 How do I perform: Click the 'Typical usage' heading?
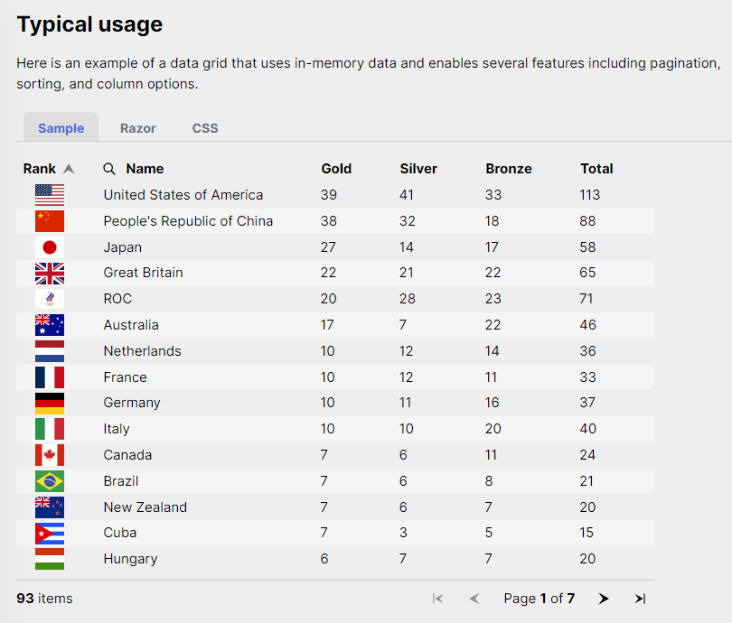click(x=89, y=24)
